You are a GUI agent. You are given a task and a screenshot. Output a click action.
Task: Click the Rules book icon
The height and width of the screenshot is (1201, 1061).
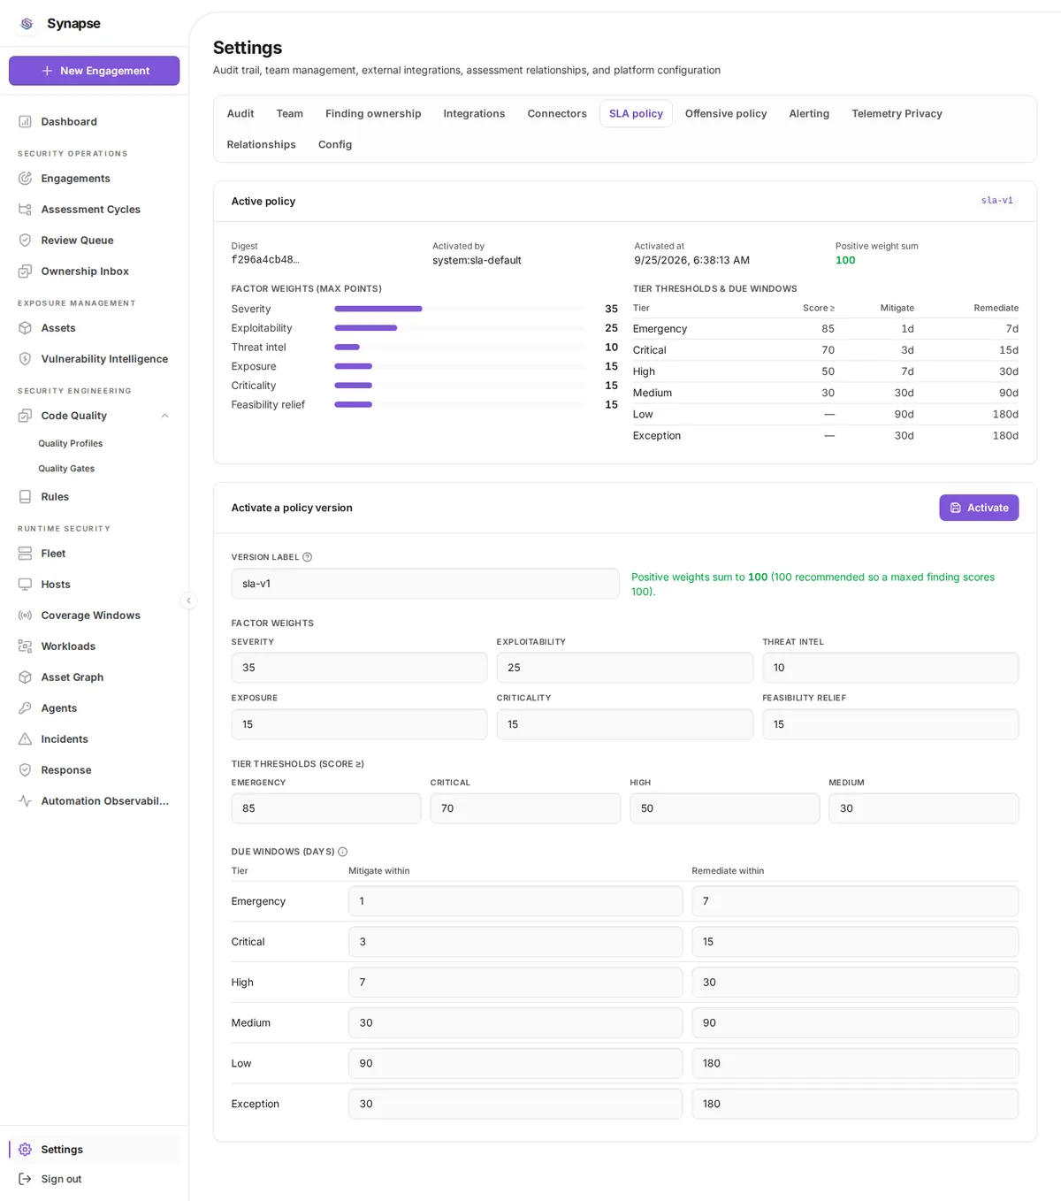25,497
